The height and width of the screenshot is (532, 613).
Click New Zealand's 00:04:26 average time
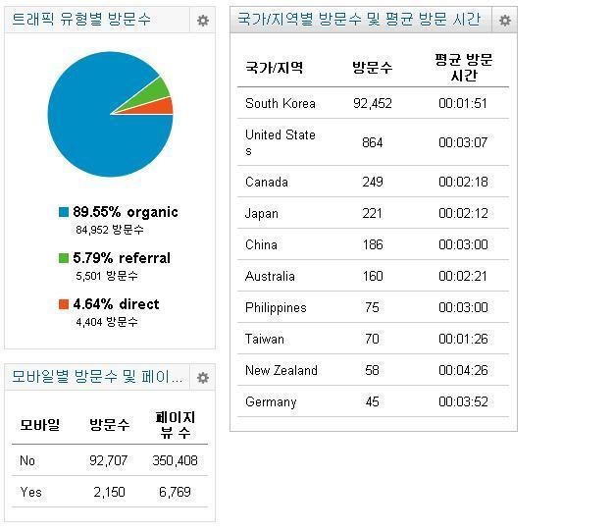tap(463, 370)
